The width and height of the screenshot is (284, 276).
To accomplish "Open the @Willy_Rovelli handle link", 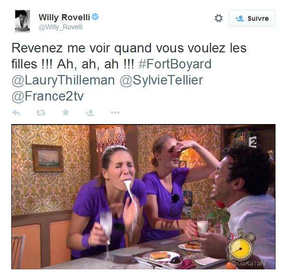I will 61,27.
